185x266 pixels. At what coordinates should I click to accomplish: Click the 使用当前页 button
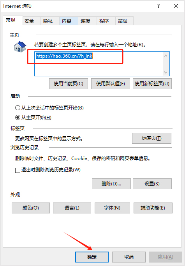(69, 84)
